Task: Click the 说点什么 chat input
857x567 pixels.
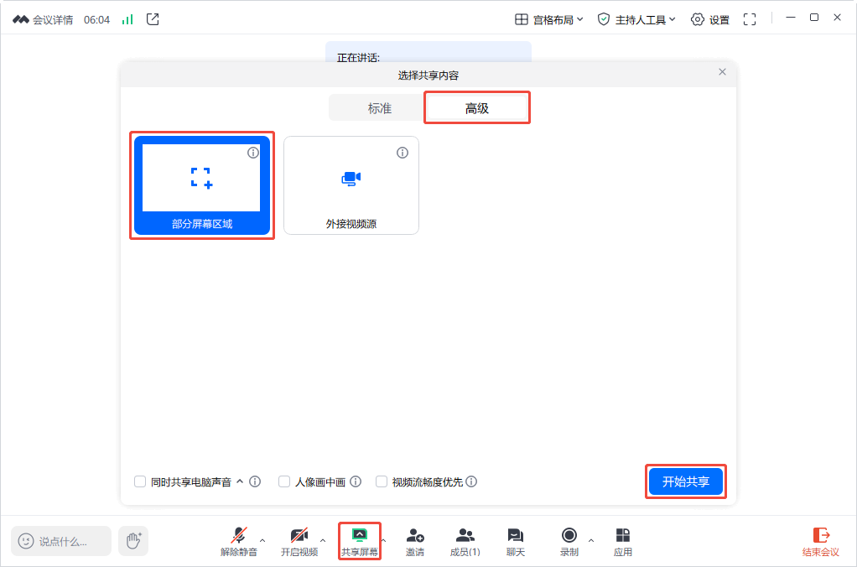Action: click(x=61, y=541)
